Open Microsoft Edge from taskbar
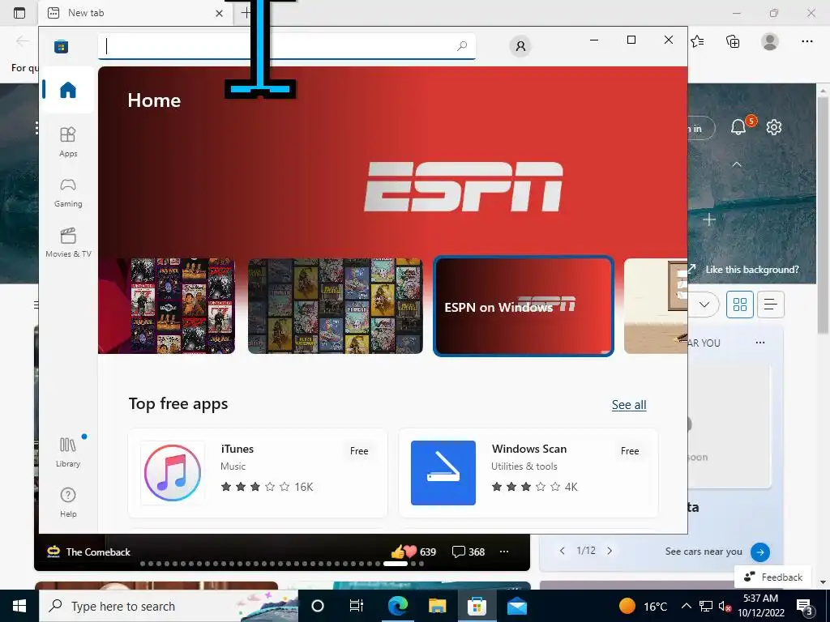The image size is (830, 622). [x=397, y=606]
